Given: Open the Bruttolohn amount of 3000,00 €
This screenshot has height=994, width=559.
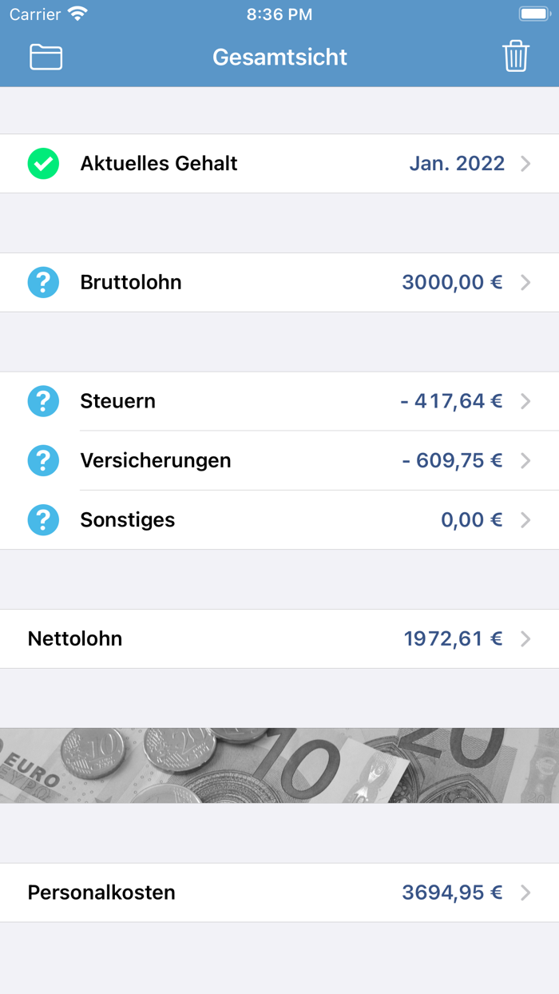Looking at the screenshot, I should tap(453, 282).
